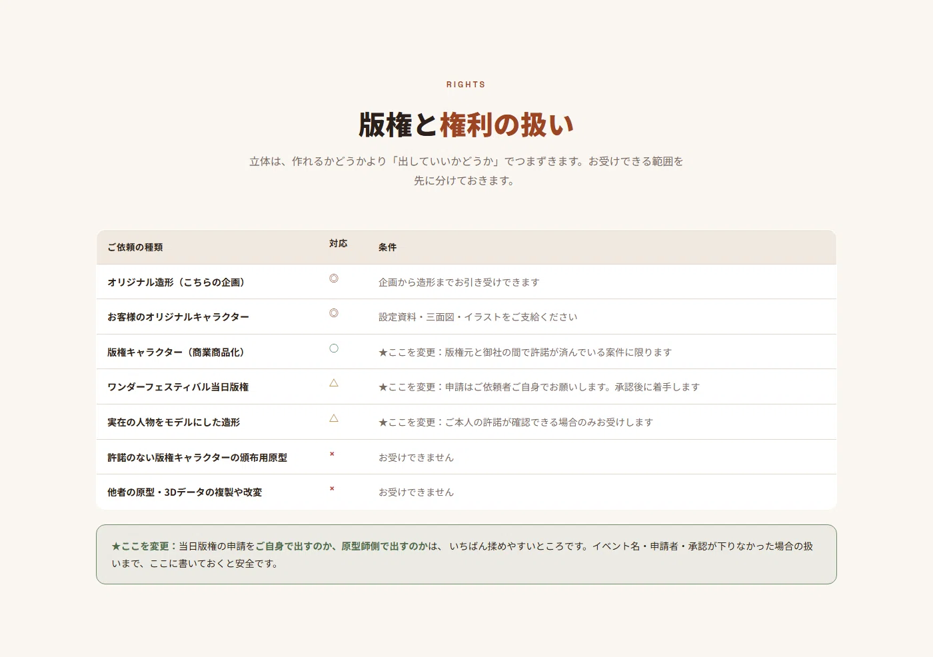Viewport: 933px width, 657px height.
Task: Select the ご依頼の種類 column header
Action: 135,247
